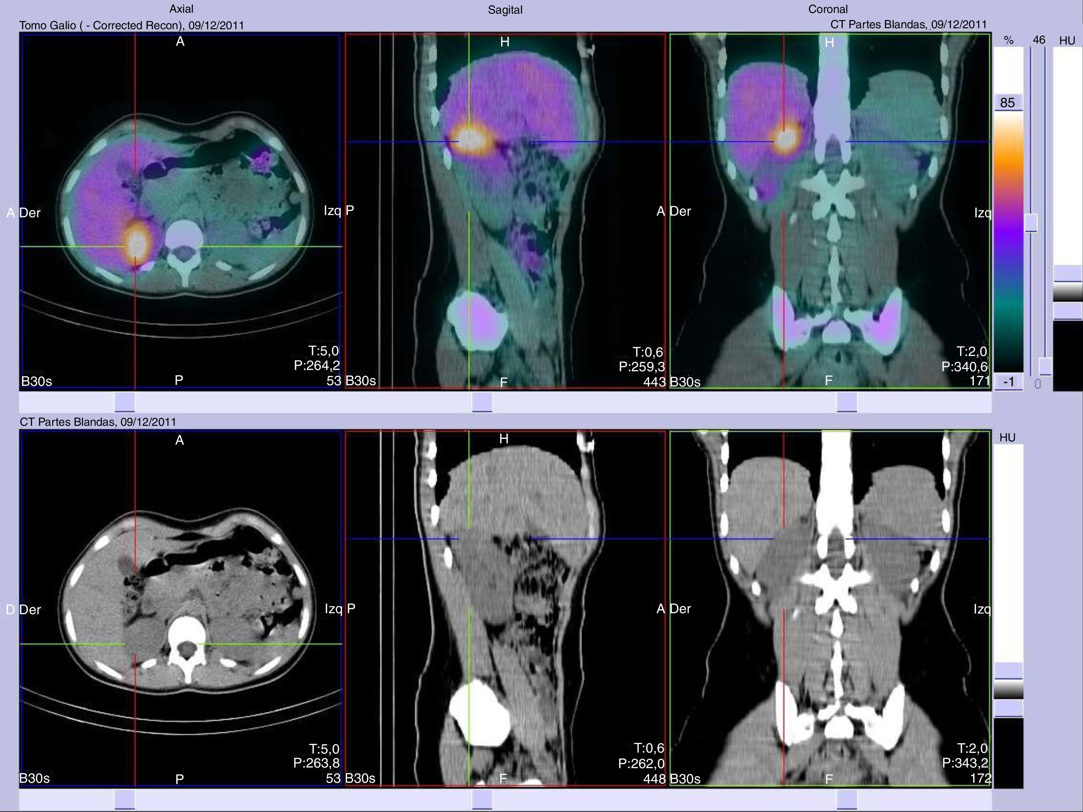Viewport: 1083px width, 812px height.
Task: Click the hot gallium uptake focus in fused axial view
Action: click(x=136, y=243)
